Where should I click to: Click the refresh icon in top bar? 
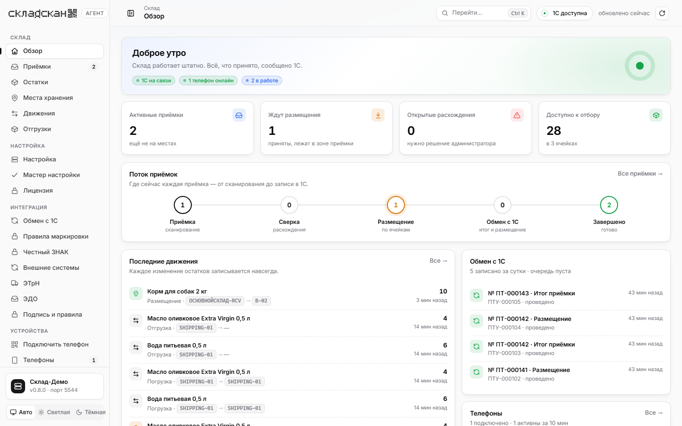[x=662, y=13]
